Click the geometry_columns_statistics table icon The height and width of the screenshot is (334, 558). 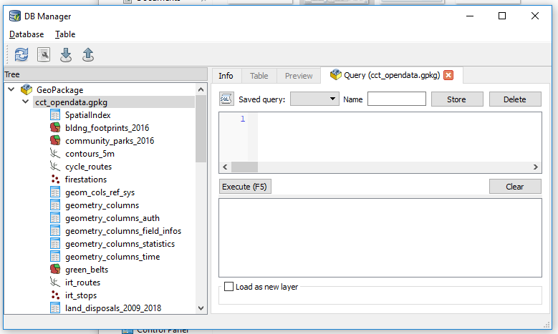pos(55,244)
